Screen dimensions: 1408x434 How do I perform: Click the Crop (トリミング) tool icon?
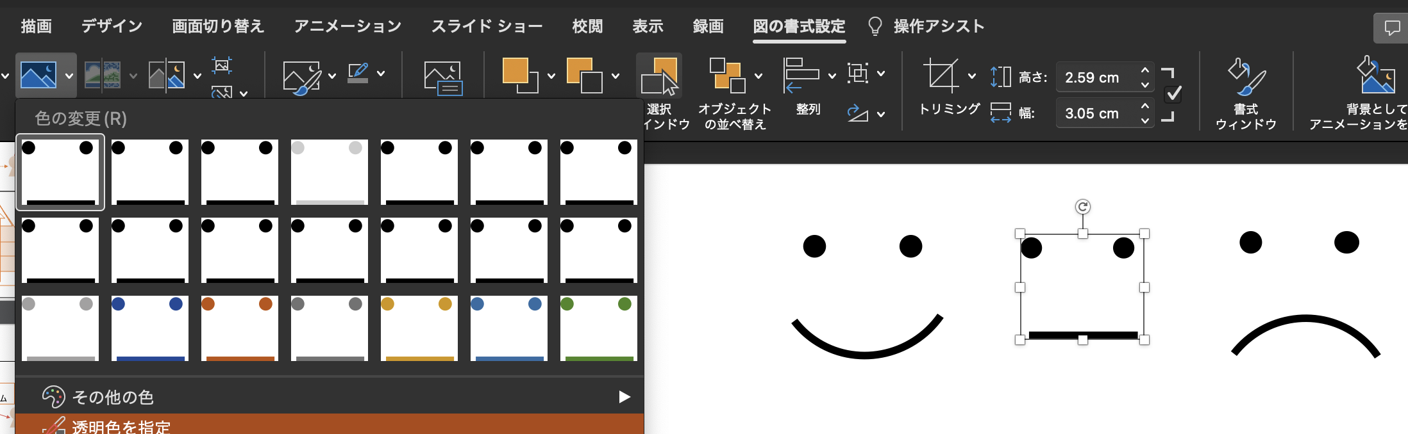pos(941,76)
